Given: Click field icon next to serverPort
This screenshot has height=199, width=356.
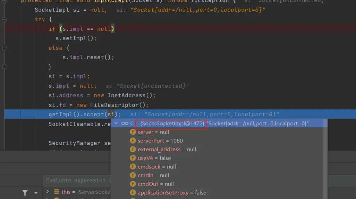Looking at the screenshot, I should 133,141.
